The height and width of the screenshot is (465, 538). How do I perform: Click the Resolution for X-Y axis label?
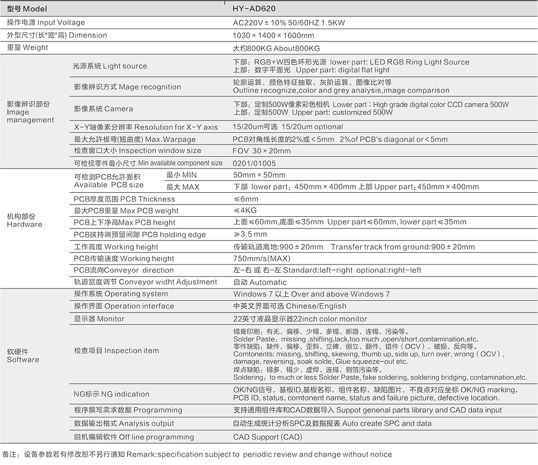pyautogui.click(x=146, y=127)
